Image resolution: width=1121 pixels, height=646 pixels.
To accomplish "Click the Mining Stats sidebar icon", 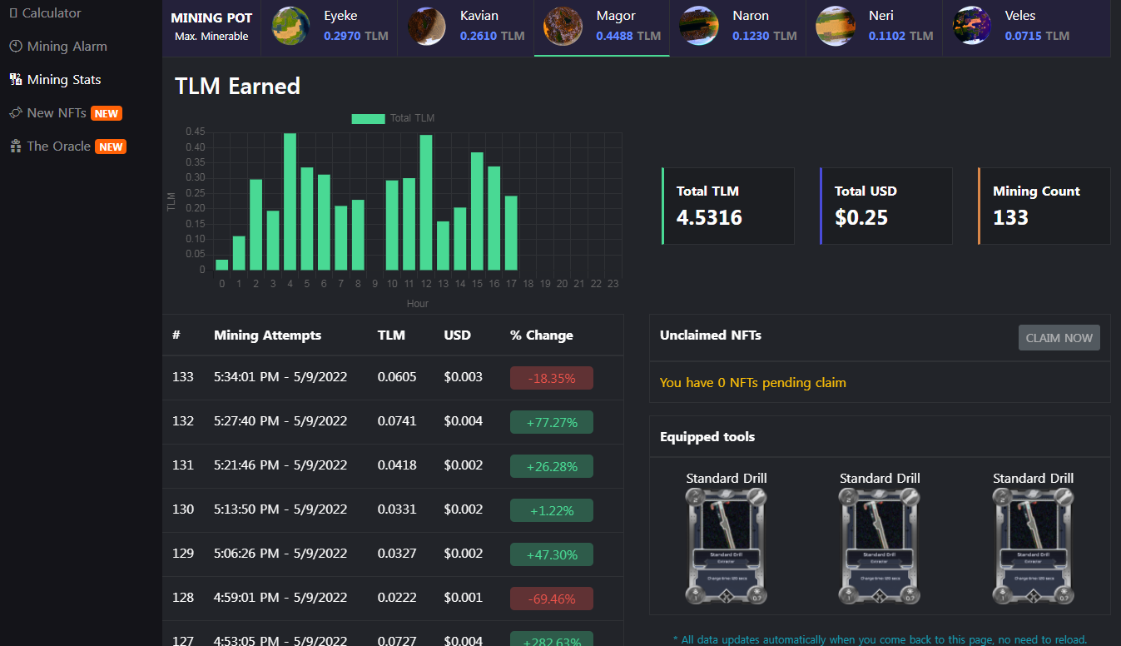I will coord(16,79).
